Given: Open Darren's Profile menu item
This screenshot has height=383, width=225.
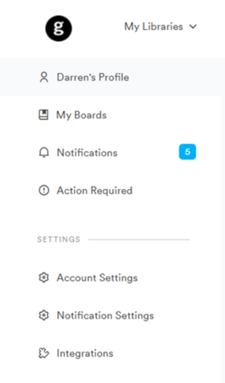Looking at the screenshot, I should (93, 77).
